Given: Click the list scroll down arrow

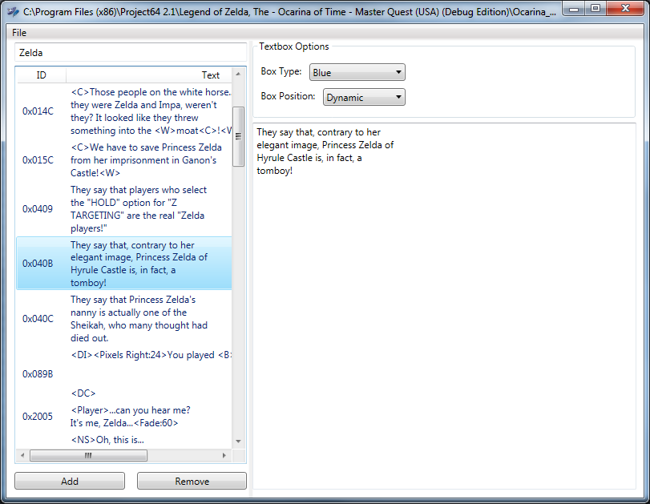Looking at the screenshot, I should pos(238,442).
